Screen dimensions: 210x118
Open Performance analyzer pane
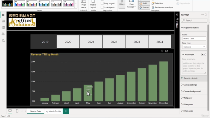pyautogui.click(x=162, y=8)
